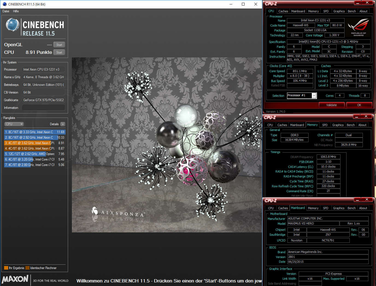The height and width of the screenshot is (286, 376).
Task: Click the Validate button in CPU-Z
Action: click(x=331, y=105)
